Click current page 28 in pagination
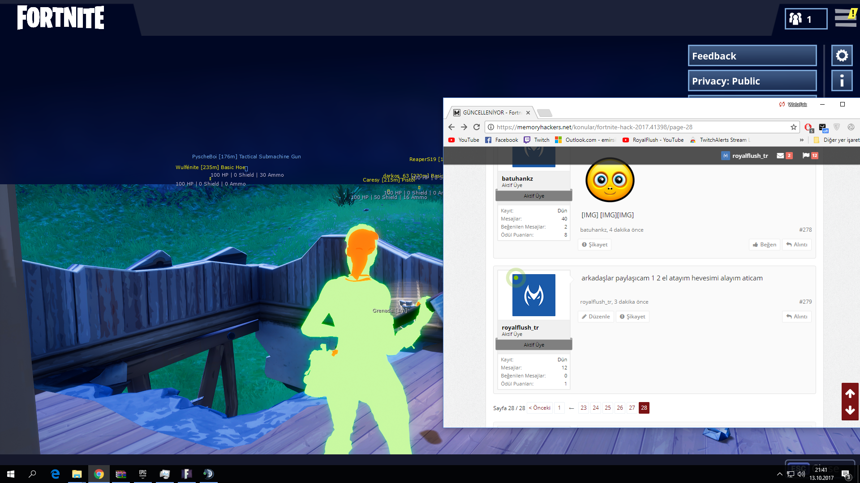860x483 pixels. (644, 408)
